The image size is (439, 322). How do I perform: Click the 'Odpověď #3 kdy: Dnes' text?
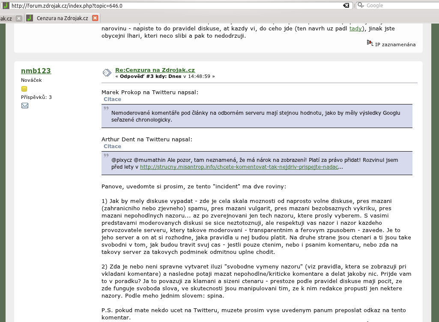click(x=151, y=76)
